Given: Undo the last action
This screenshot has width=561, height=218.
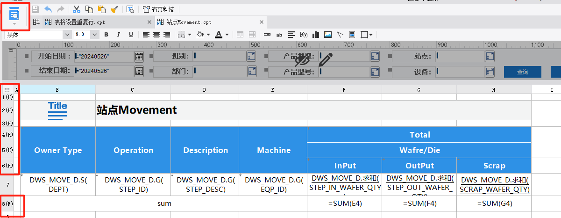Looking at the screenshot, I should 48,9.
